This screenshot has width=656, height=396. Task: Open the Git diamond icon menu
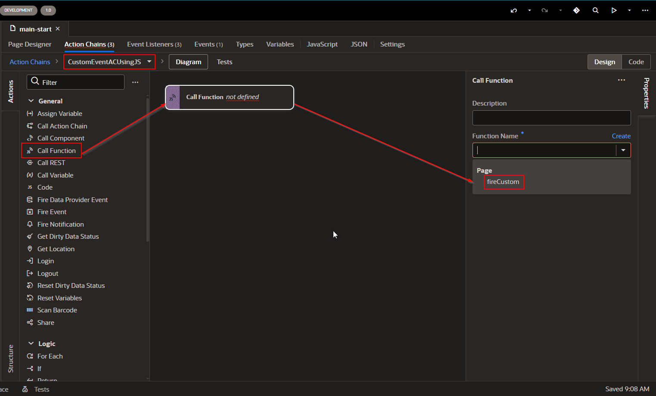[576, 10]
